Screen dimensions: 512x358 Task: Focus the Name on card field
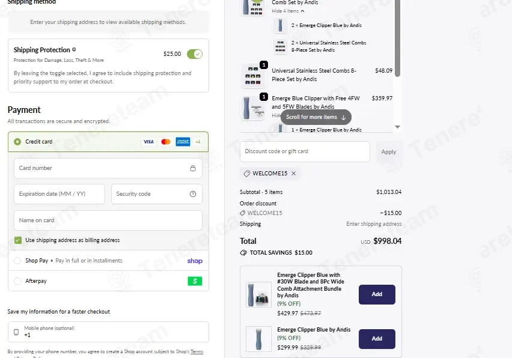(108, 220)
